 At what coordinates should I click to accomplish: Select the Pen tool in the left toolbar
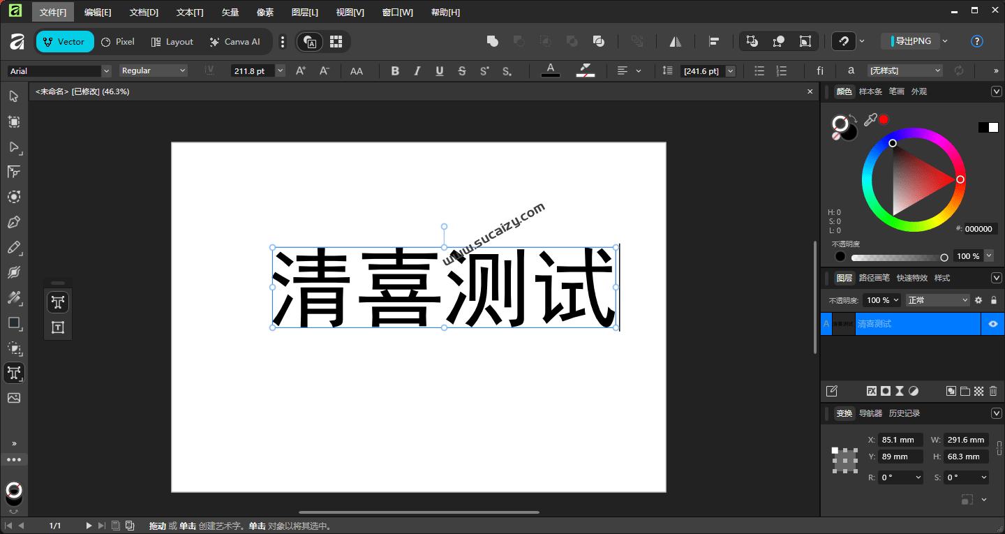(x=14, y=222)
